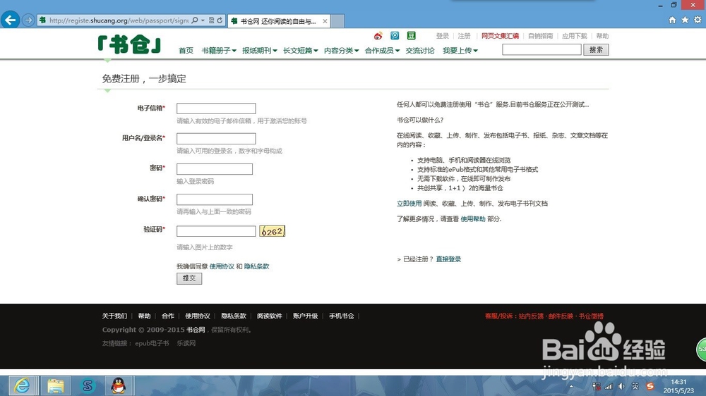Click the compatibility view icon in address bar

click(211, 20)
